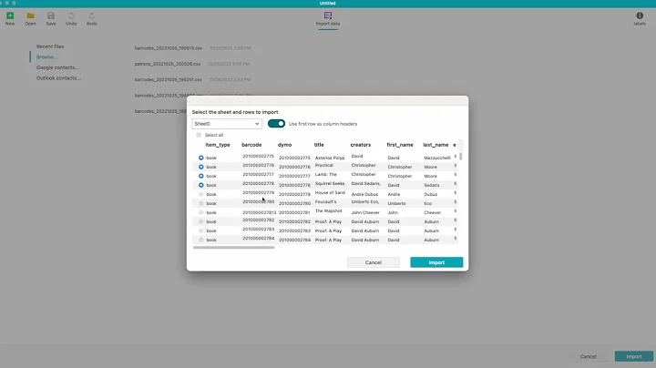Deselect row titled Squirrel Seeks

click(200, 185)
